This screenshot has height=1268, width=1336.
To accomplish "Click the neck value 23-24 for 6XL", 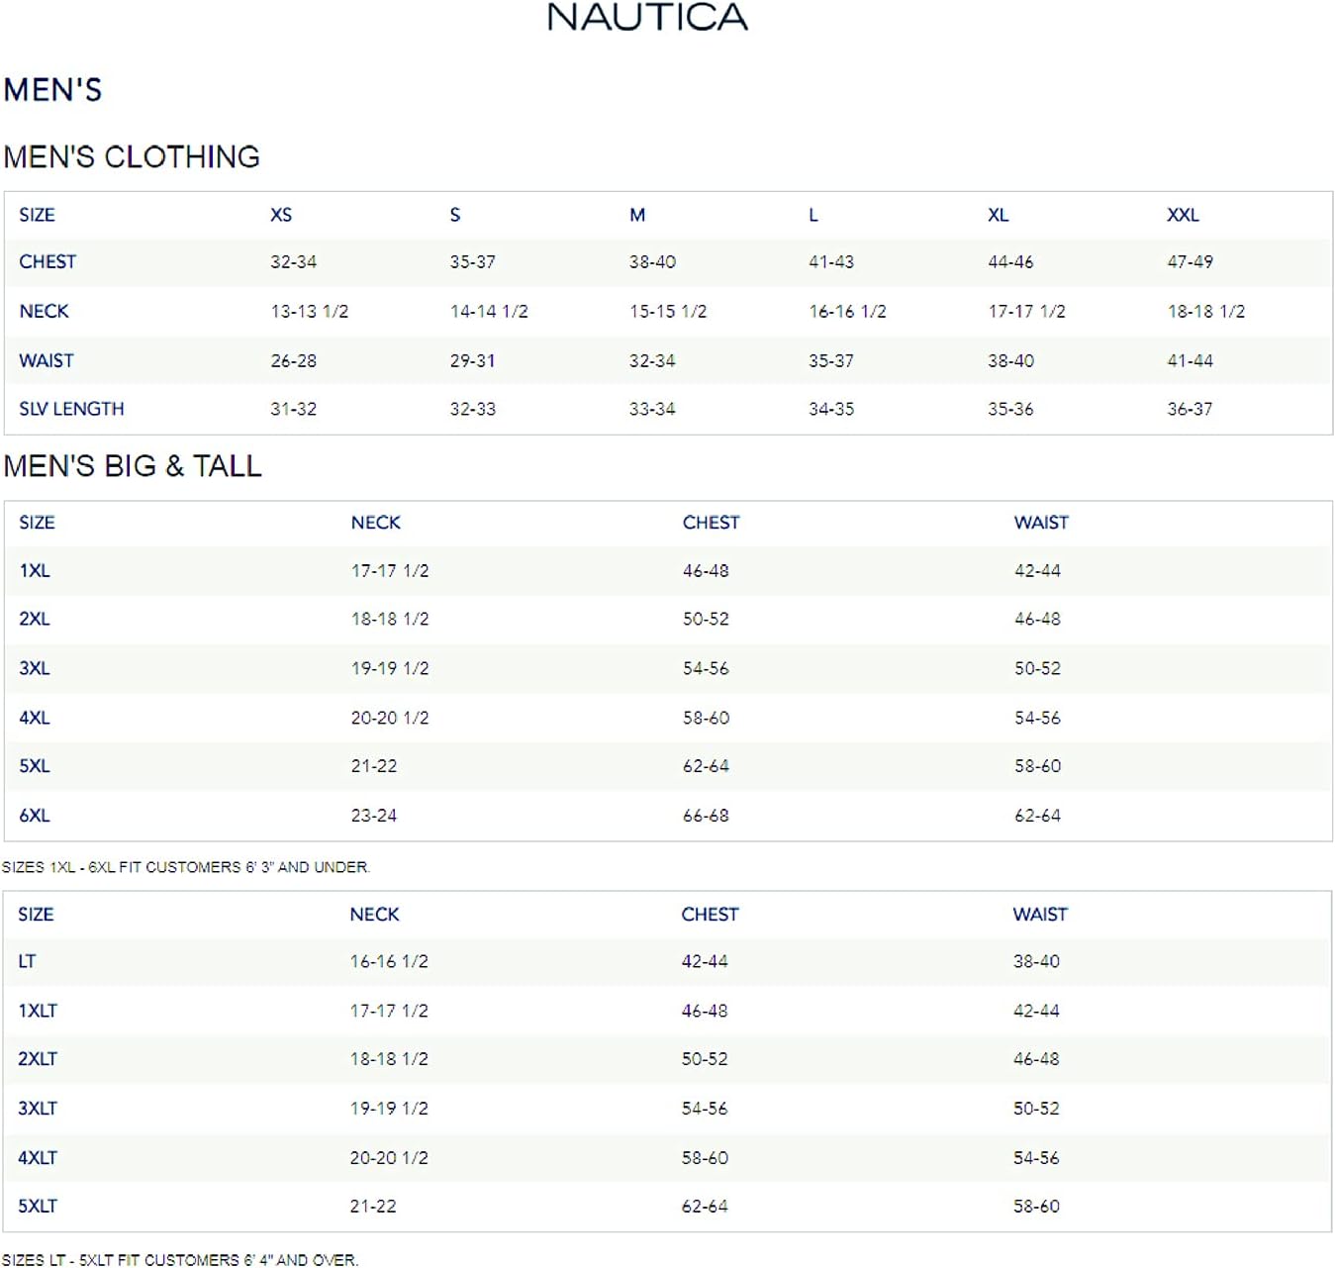I will coord(374,816).
